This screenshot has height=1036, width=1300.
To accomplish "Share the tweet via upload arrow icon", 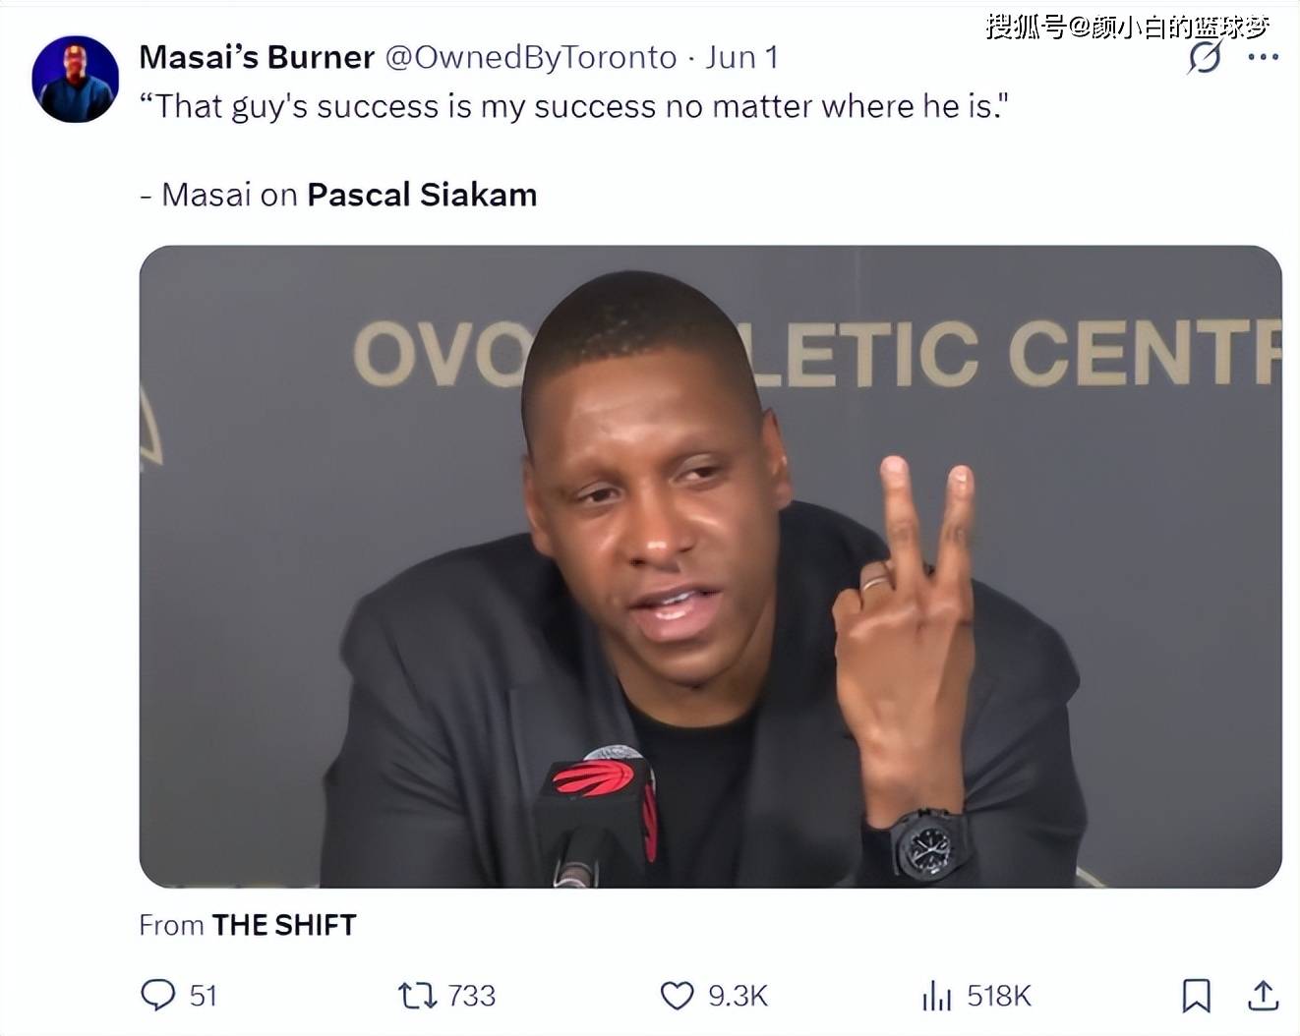I will [1263, 996].
